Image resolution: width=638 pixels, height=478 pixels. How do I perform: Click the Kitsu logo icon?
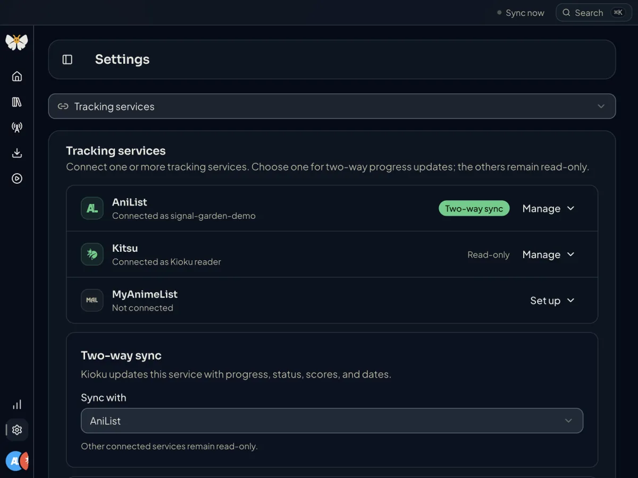tap(92, 254)
